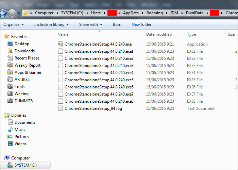Select file icon of ChromeStandaloneSetup.44.0.240.exe2

click(x=61, y=58)
